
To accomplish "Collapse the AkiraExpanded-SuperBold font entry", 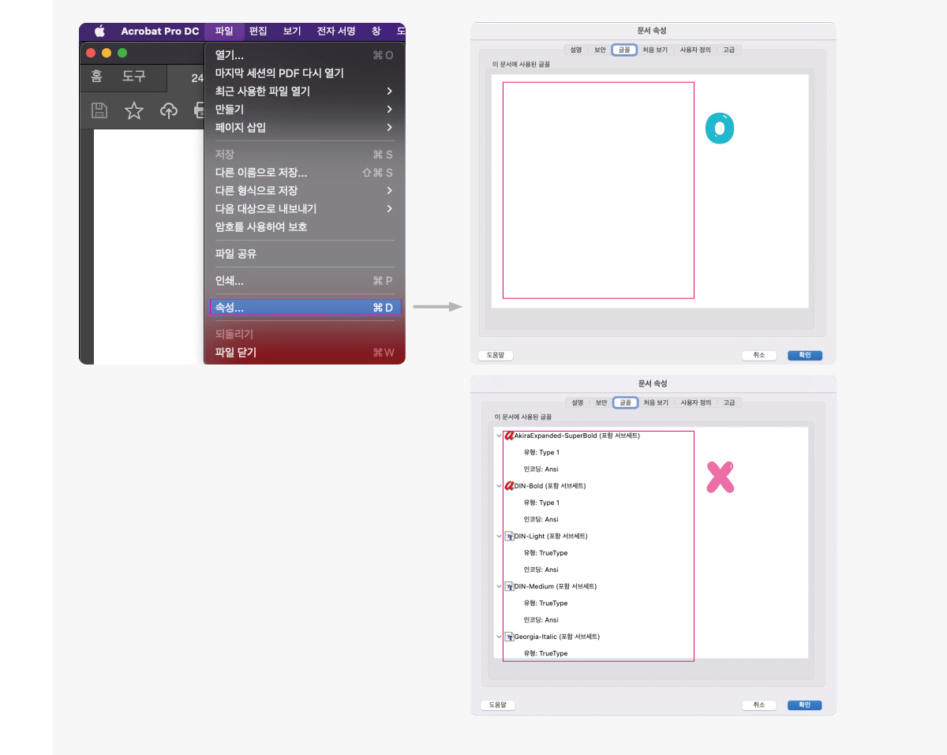I will tap(499, 435).
